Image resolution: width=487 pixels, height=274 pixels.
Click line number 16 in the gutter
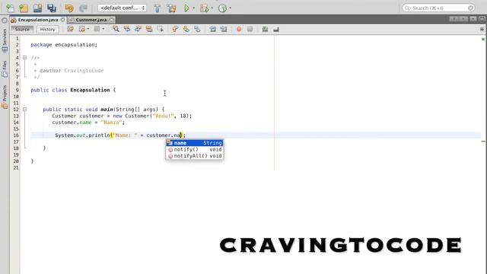click(16, 135)
